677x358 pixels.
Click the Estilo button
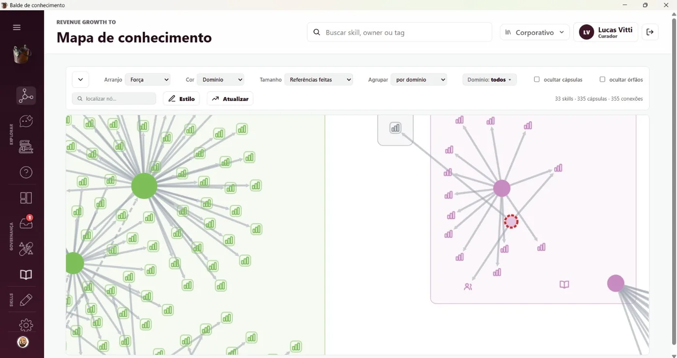pyautogui.click(x=181, y=99)
